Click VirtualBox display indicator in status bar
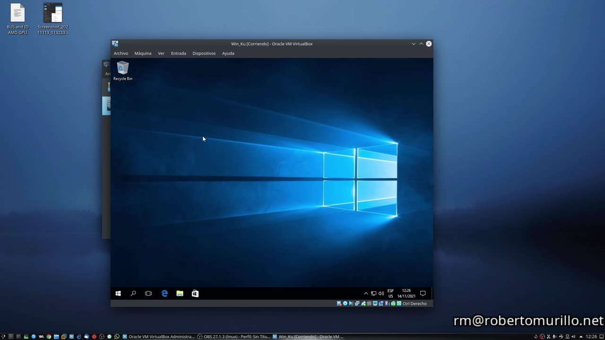This screenshot has width=605, height=340. tap(375, 304)
